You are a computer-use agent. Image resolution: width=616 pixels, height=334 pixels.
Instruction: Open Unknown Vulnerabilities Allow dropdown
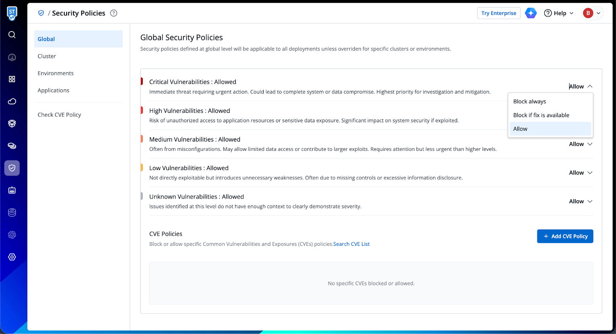[581, 201]
